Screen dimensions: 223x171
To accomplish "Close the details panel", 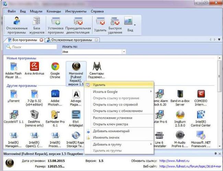I will point(220,154).
